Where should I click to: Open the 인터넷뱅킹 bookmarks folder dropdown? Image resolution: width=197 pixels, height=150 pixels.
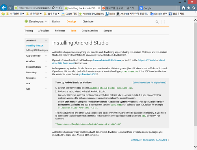click(x=15, y=14)
